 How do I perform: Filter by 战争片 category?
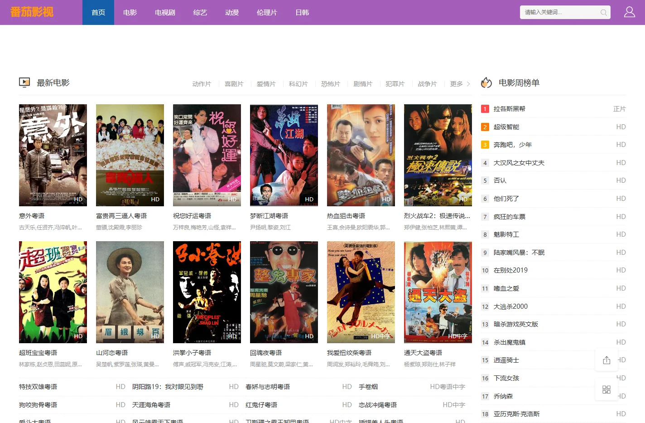pyautogui.click(x=427, y=84)
